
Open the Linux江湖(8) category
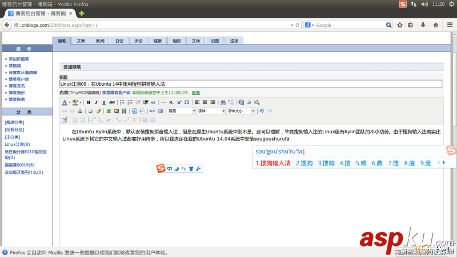pos(17,145)
